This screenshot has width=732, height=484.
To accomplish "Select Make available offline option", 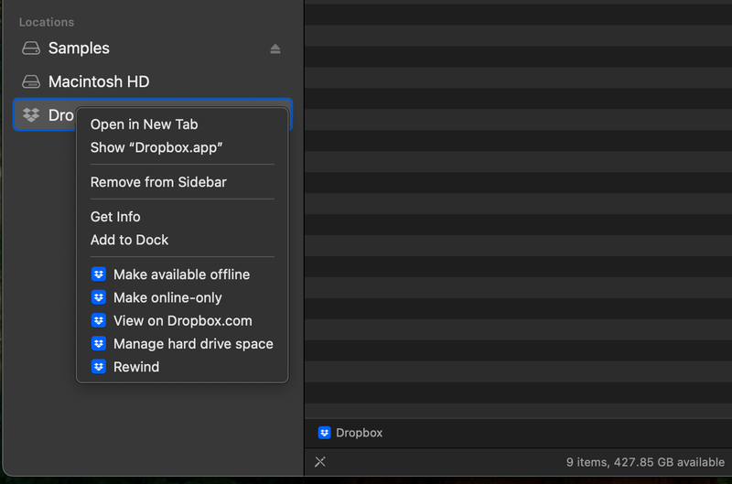I will 181,274.
